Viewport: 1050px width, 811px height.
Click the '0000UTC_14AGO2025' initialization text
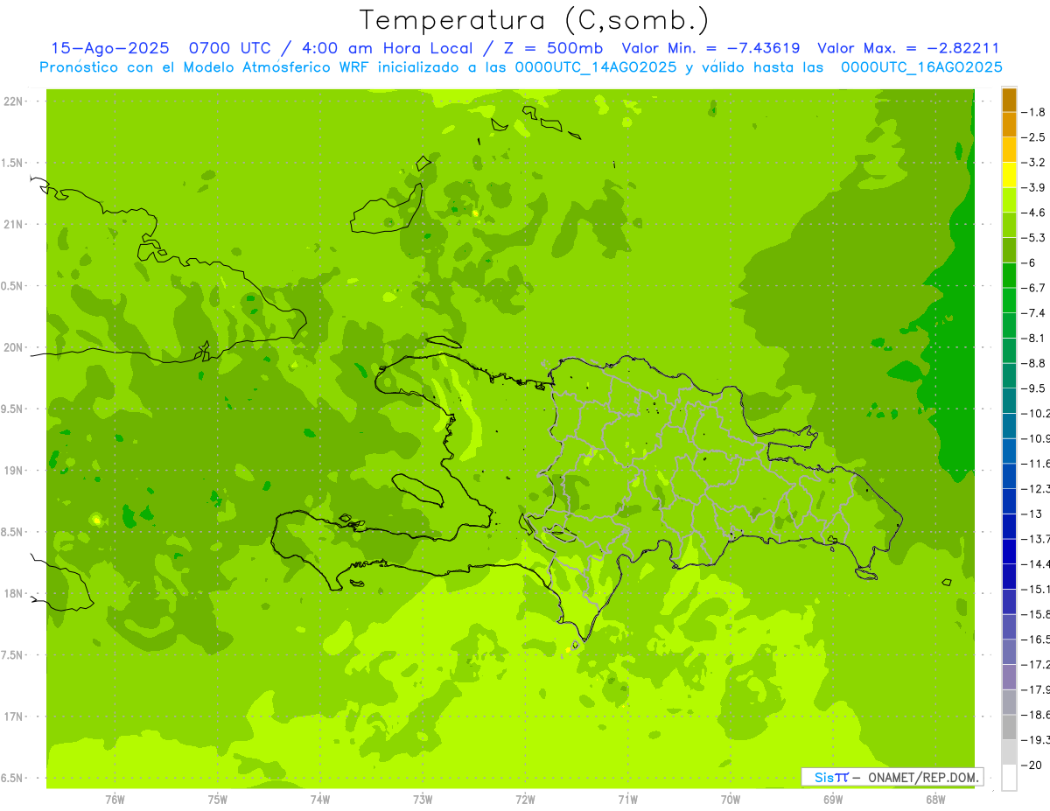pyautogui.click(x=595, y=67)
